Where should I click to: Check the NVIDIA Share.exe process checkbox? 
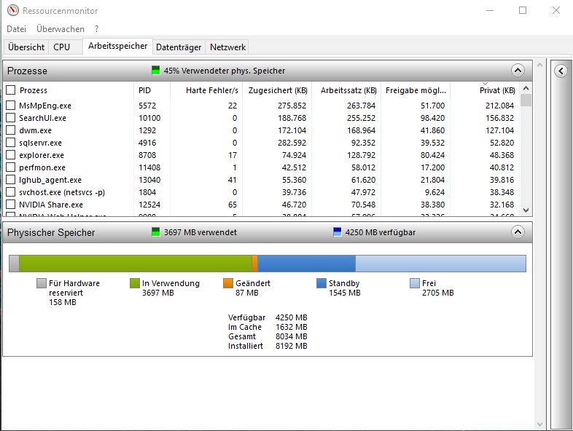click(x=11, y=205)
